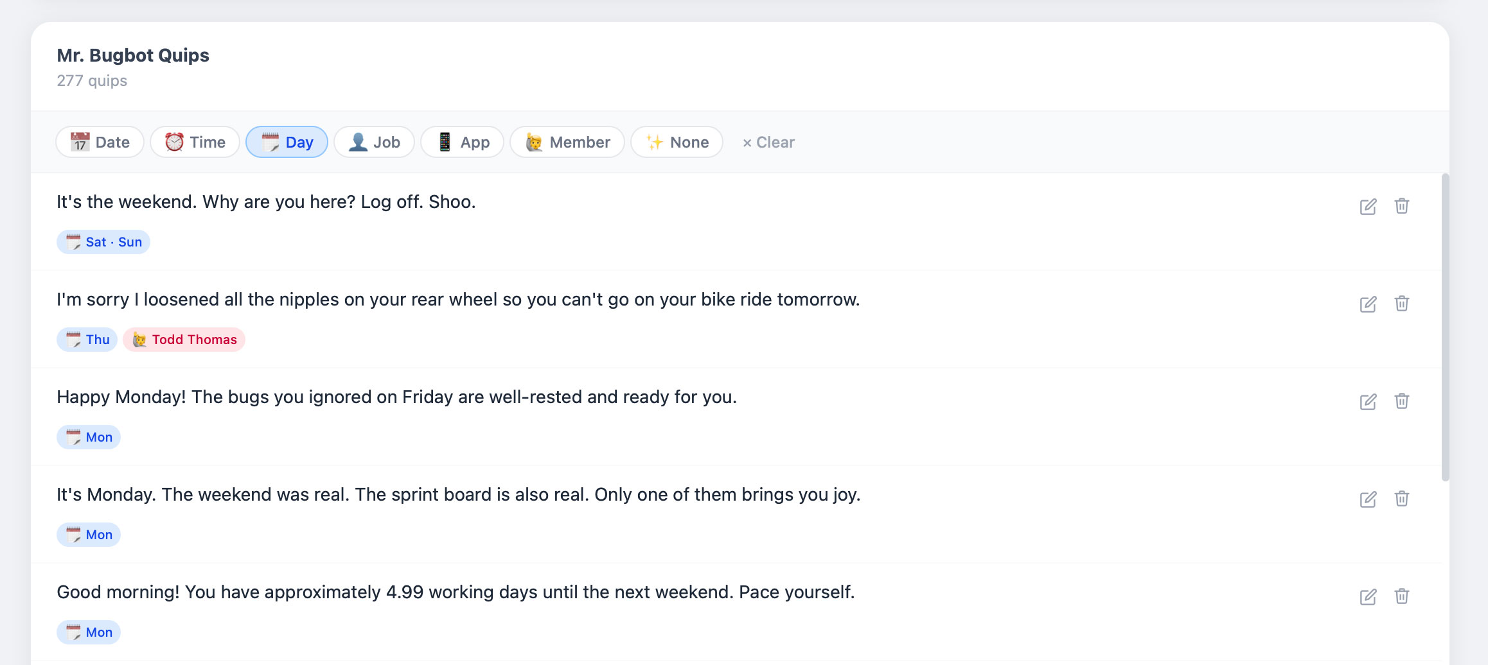Click the quip list scrollbar
This screenshot has height=665, width=1488.
(x=1445, y=327)
